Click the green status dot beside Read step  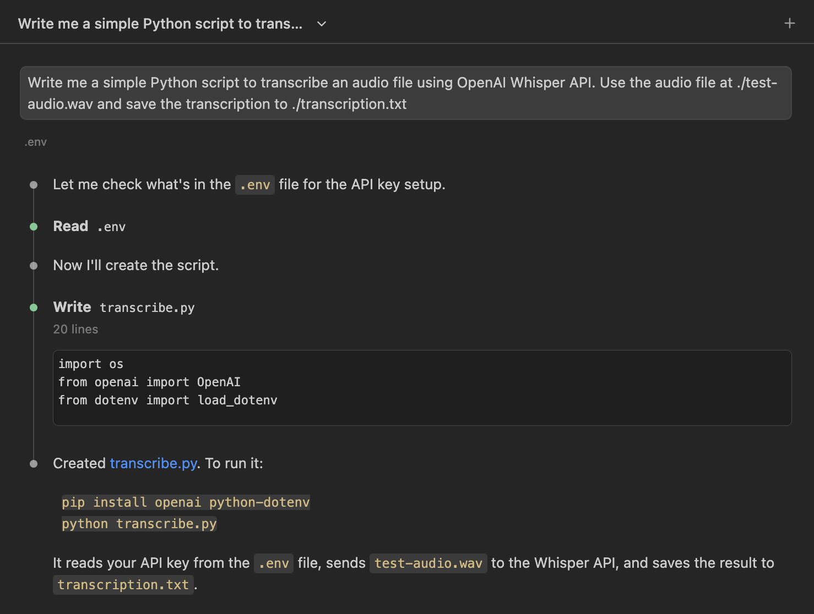(33, 226)
